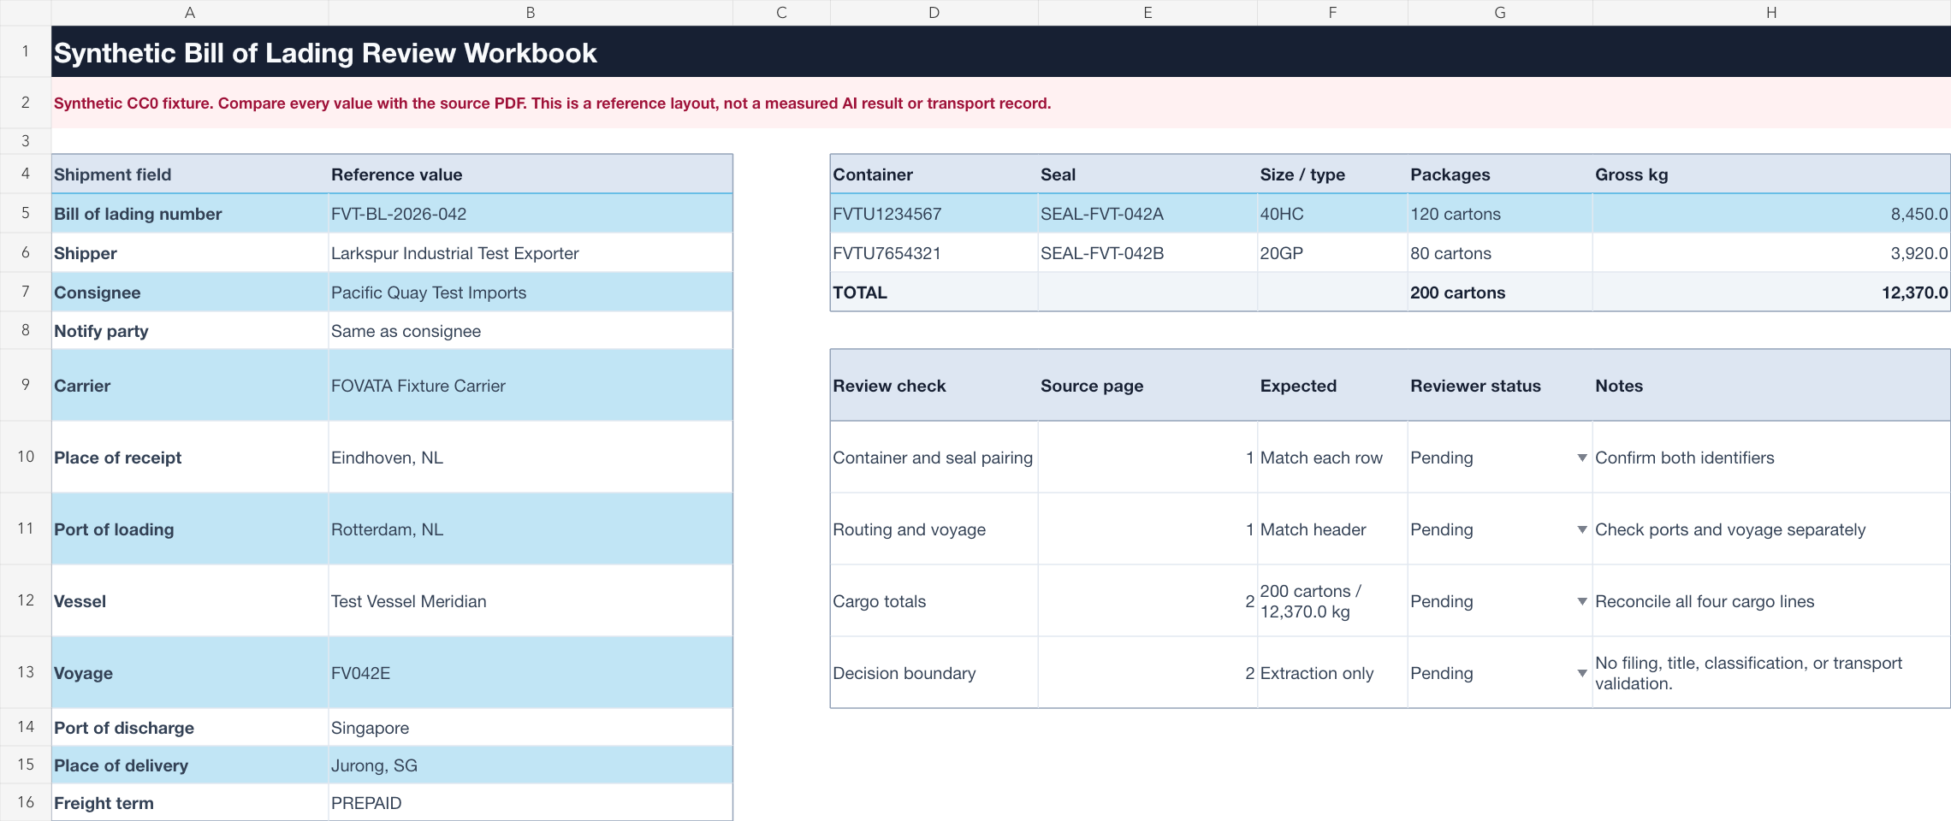Select the Singapore cell
Viewport: 1951px width, 821px height.
[531, 727]
